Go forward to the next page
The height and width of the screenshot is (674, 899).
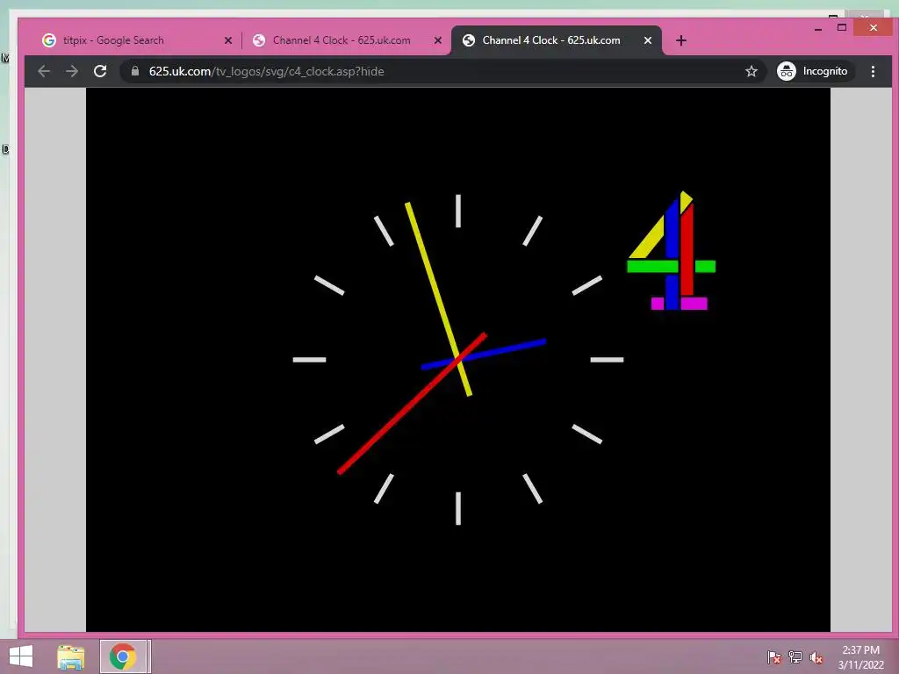click(72, 71)
